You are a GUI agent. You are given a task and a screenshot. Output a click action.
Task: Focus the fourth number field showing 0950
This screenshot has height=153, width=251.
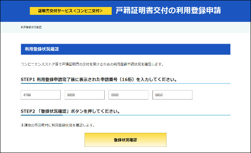click(172, 95)
